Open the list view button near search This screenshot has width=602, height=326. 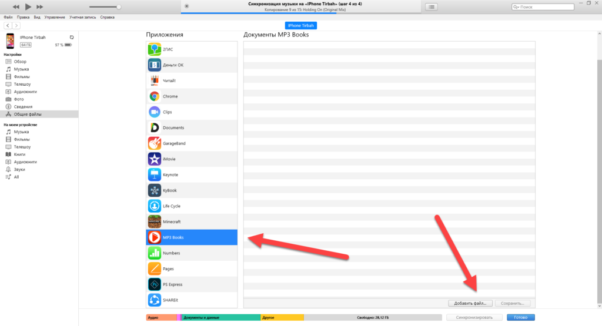click(x=432, y=7)
